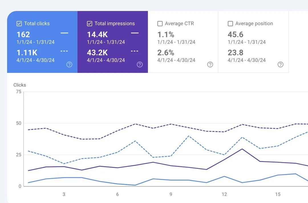This screenshot has height=203, width=308.
Task: Open help icon on Average position card
Action: click(281, 65)
